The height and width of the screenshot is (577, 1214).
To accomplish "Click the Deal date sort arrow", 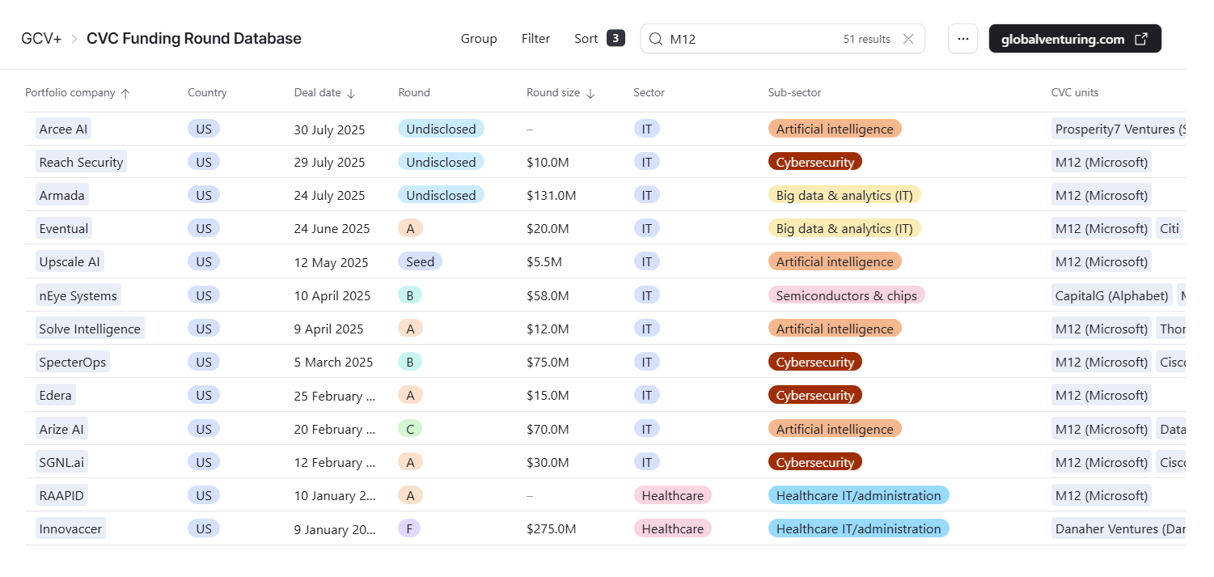I will (351, 93).
